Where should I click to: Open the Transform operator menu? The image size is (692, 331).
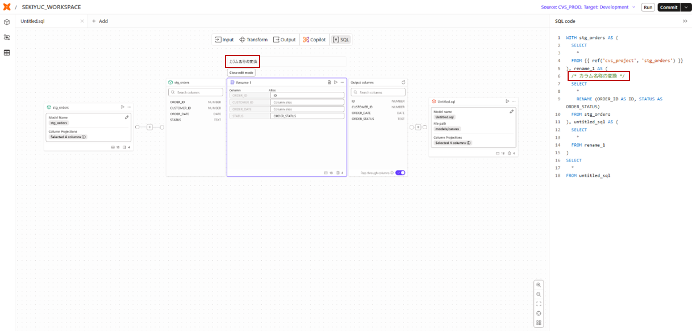pyautogui.click(x=253, y=40)
